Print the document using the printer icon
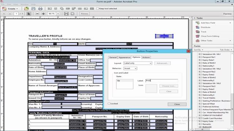 40,9
